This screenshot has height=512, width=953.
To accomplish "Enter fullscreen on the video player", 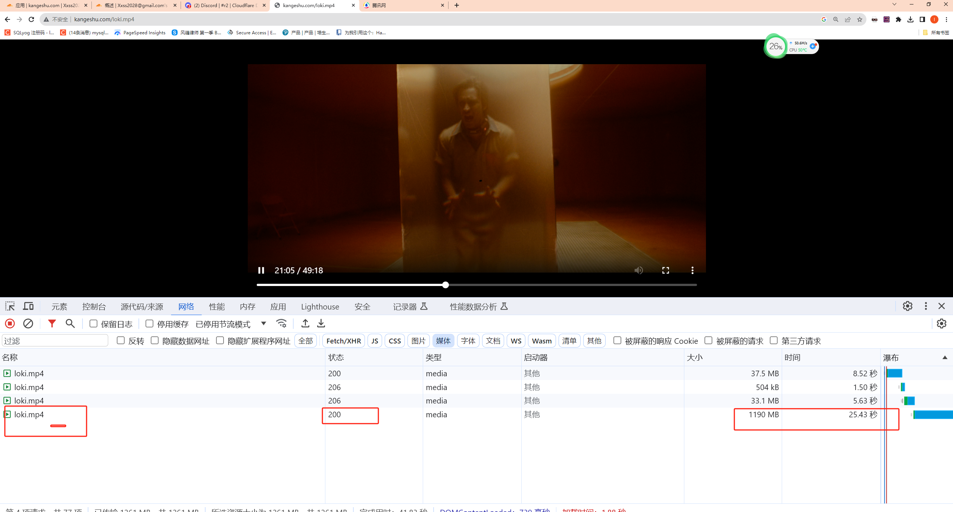I will [x=665, y=270].
